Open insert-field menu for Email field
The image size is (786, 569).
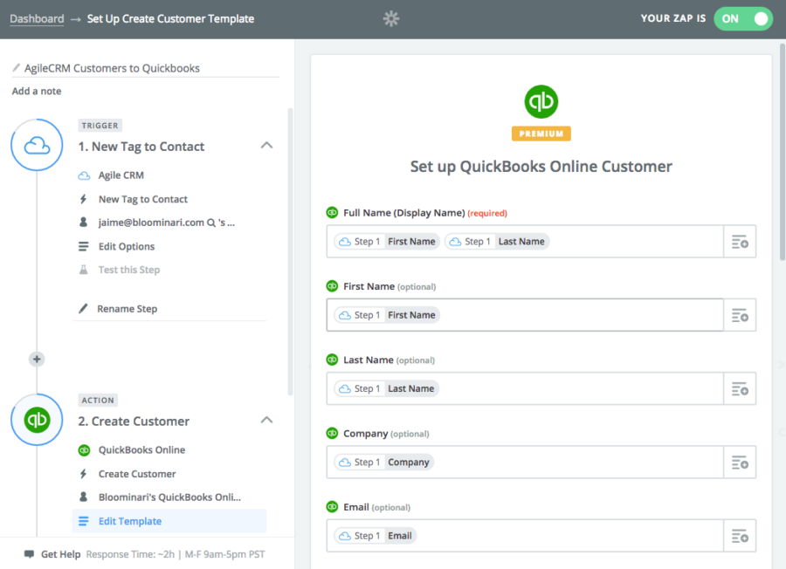[x=740, y=536]
